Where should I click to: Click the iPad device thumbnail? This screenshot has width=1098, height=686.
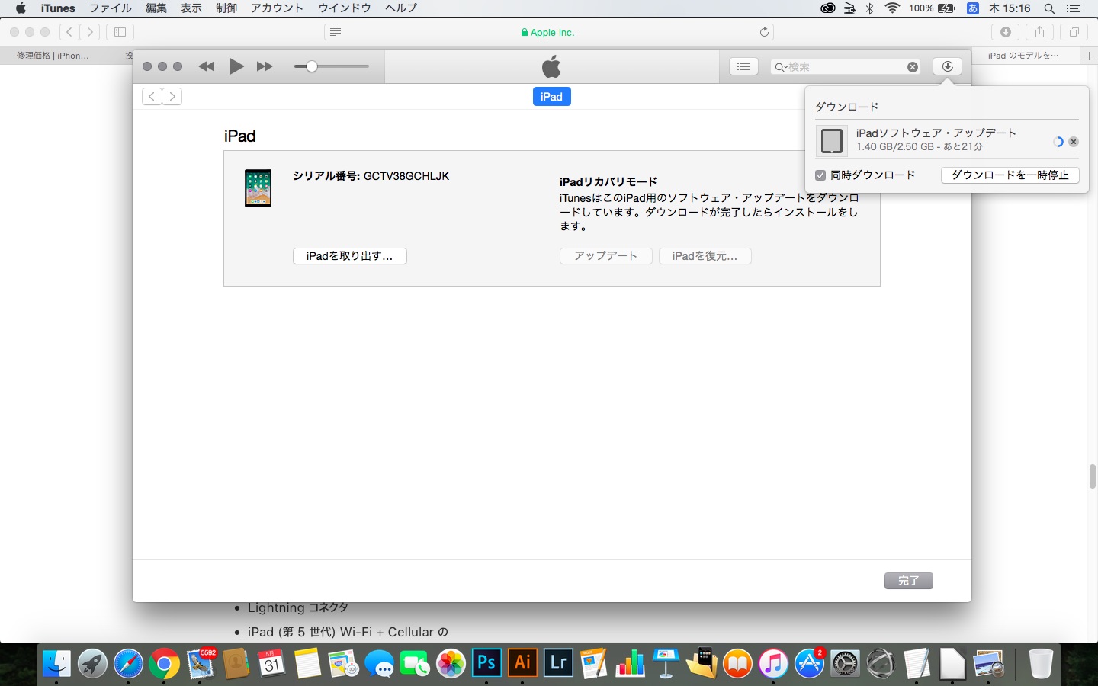click(258, 188)
